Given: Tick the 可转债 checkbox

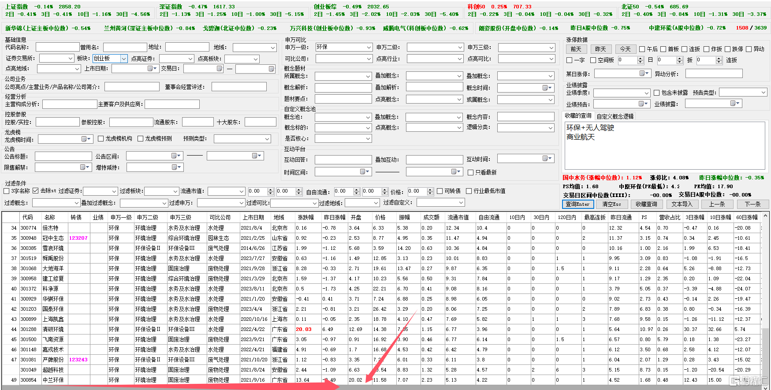Looking at the screenshot, I should (440, 191).
